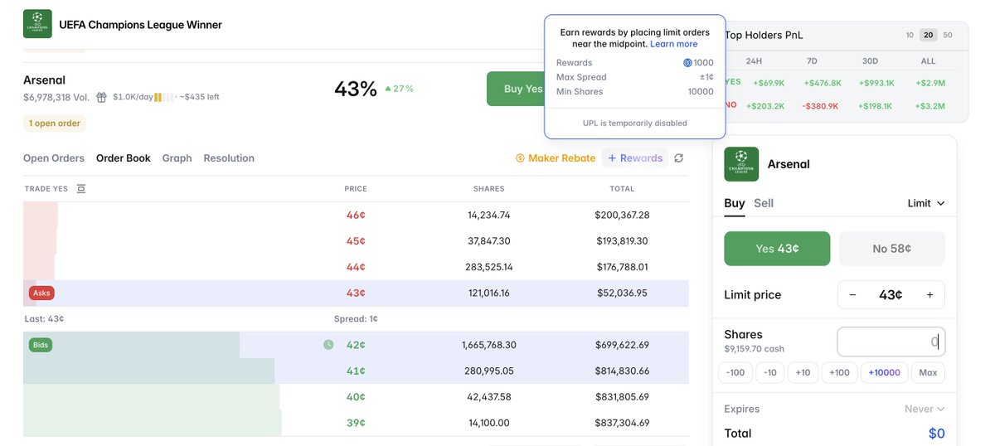Screen dimensions: 995x446
Task: Click the 283,525.14 shares cell
Action: pyautogui.click(x=488, y=267)
